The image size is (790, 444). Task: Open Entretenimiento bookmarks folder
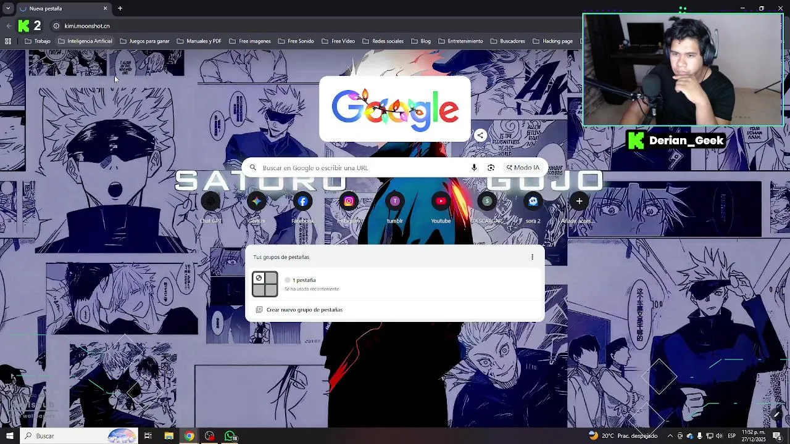tap(460, 41)
